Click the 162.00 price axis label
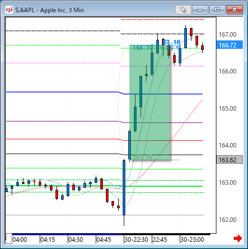248x249 pixels. click(228, 220)
